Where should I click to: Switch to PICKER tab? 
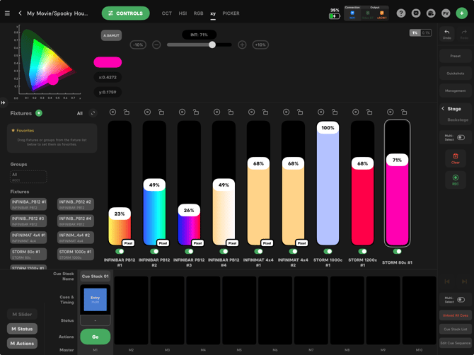pyautogui.click(x=231, y=13)
